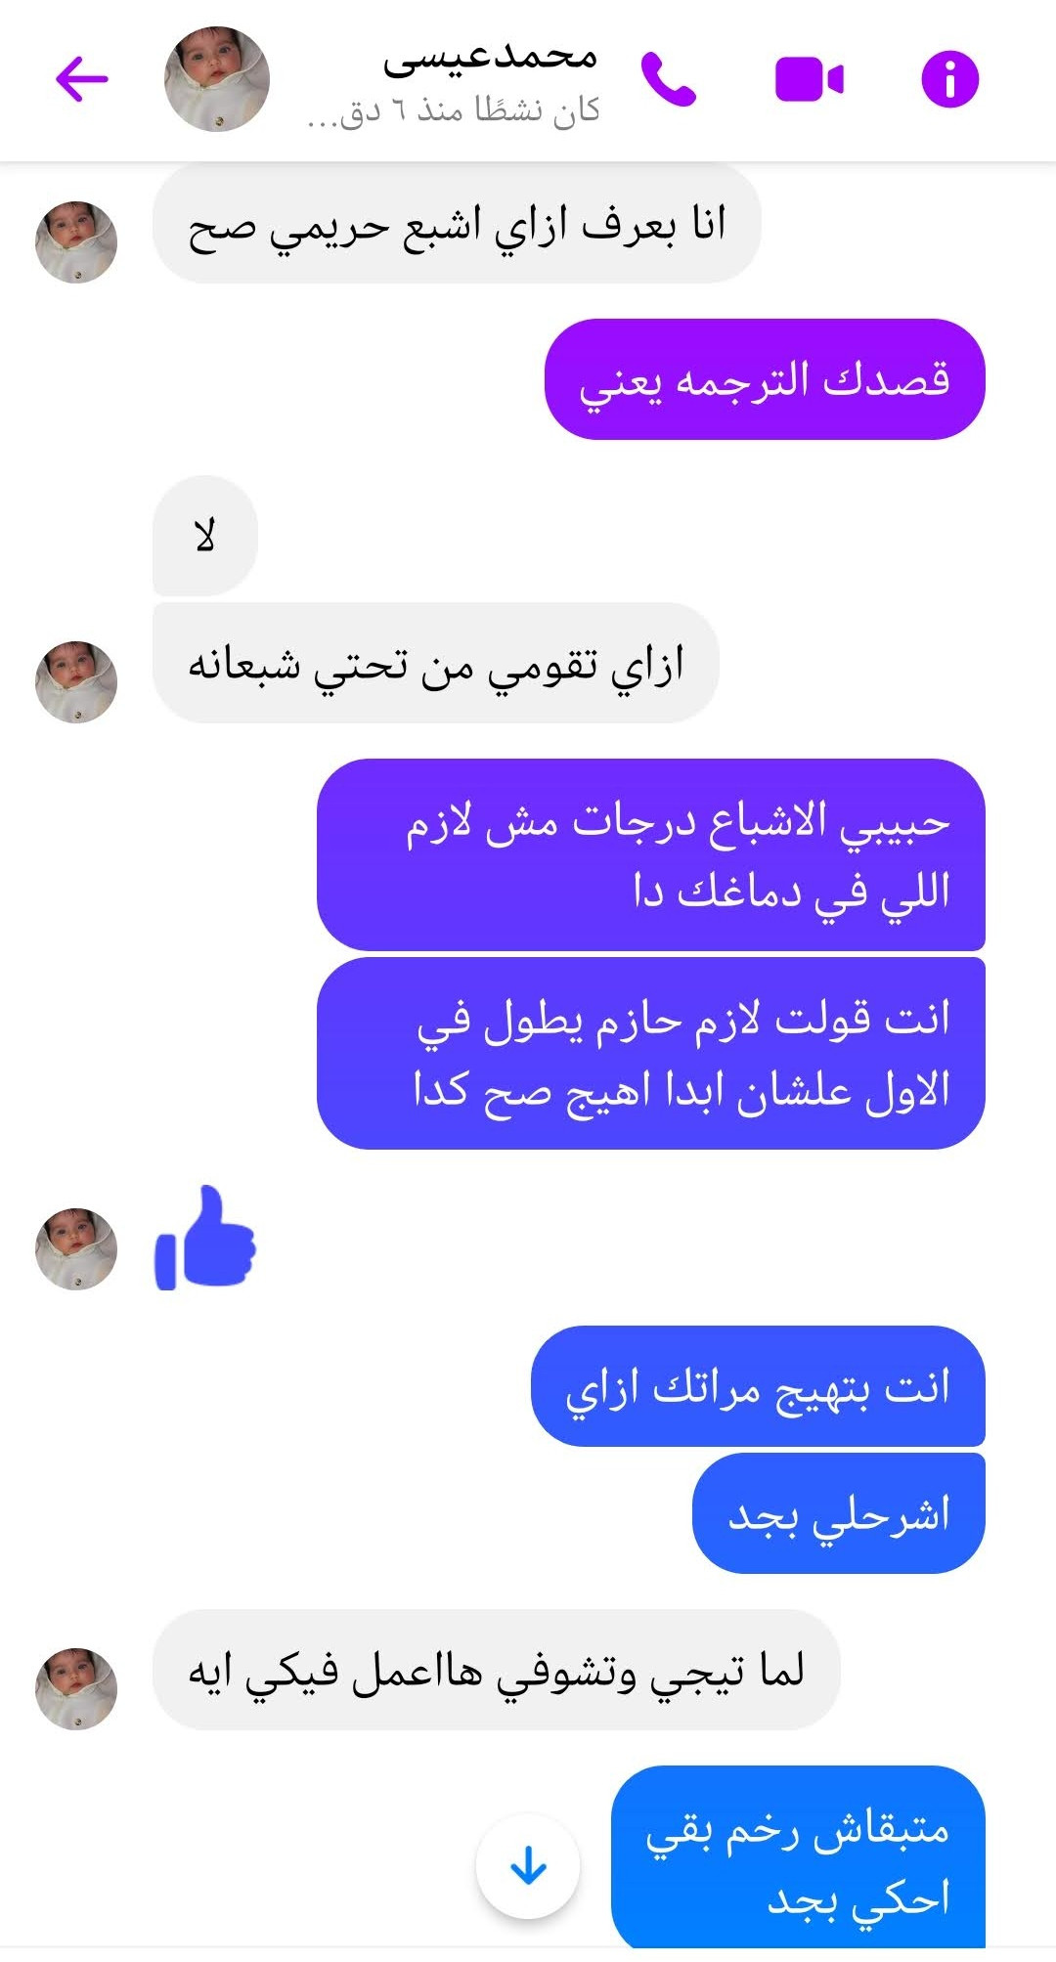Tap the sender avatar beside the thumbs-up

coord(76,1248)
